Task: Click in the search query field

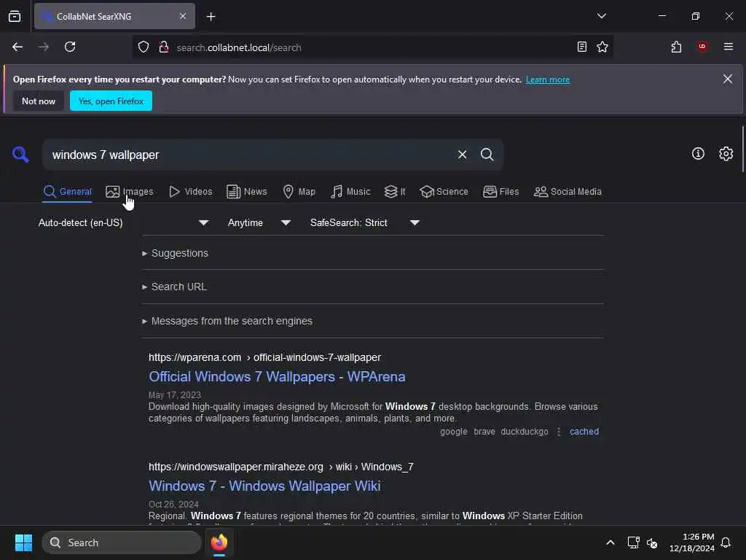Action: point(248,155)
